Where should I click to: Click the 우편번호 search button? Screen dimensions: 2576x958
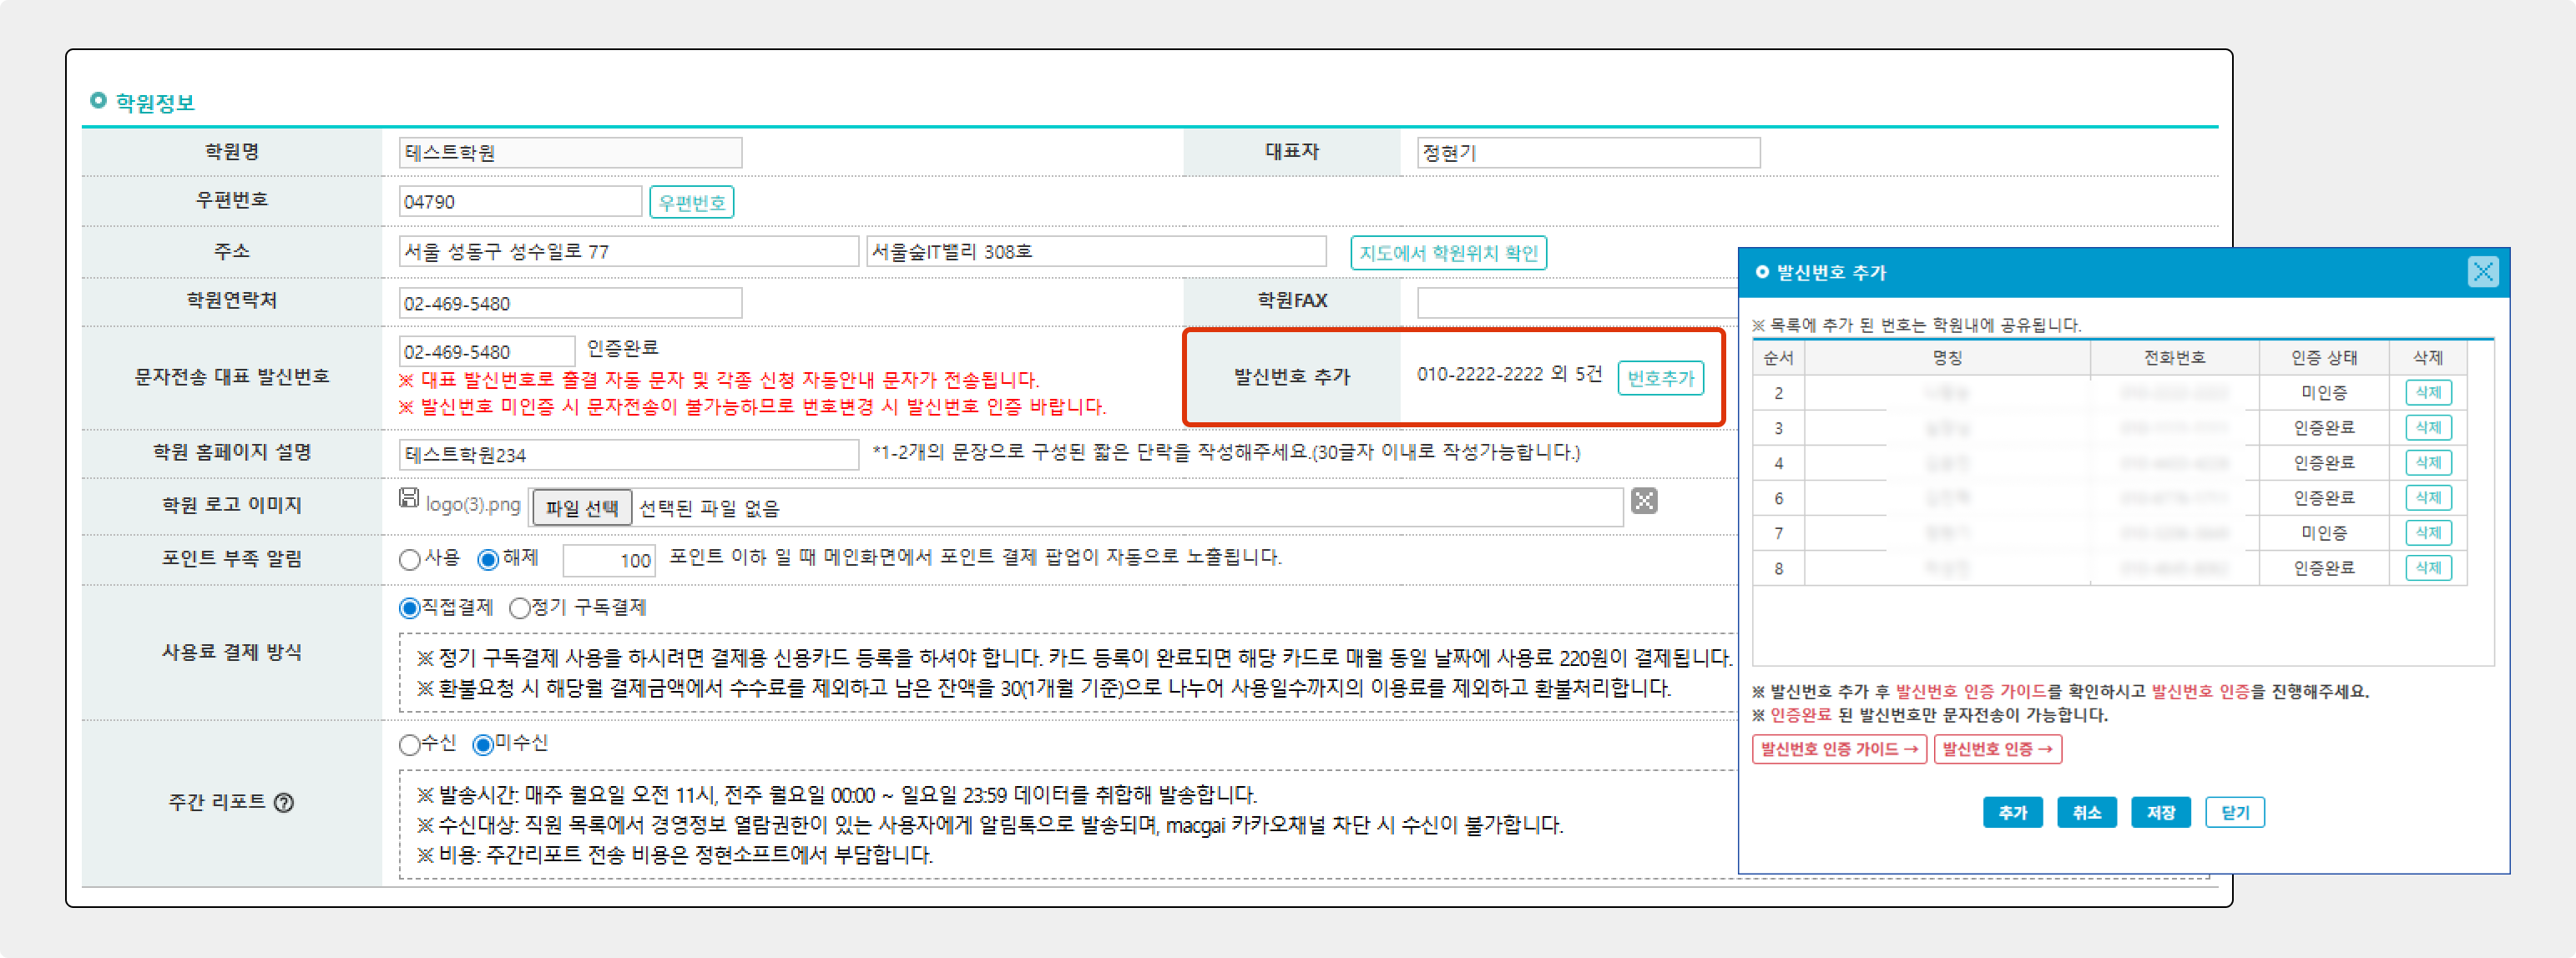click(691, 202)
